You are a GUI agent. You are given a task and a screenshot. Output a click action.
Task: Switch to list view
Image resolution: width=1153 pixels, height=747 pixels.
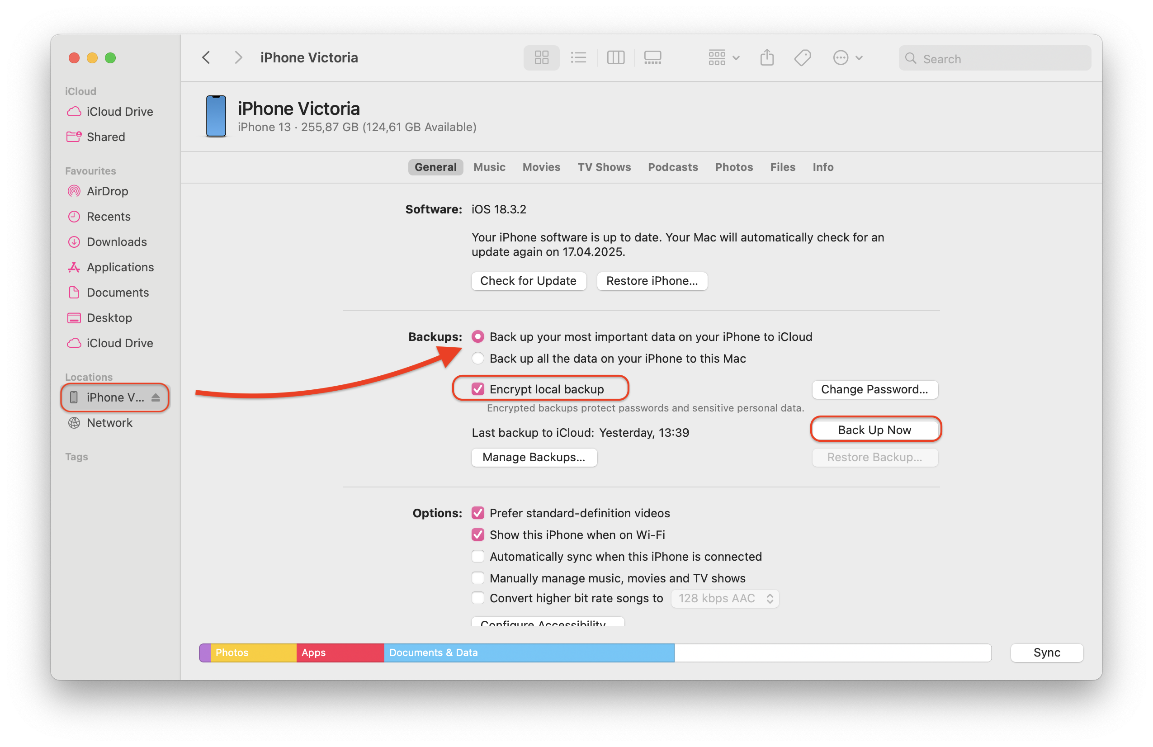578,57
